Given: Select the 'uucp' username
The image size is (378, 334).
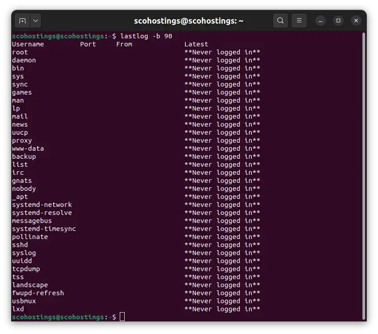Looking at the screenshot, I should coord(20,132).
